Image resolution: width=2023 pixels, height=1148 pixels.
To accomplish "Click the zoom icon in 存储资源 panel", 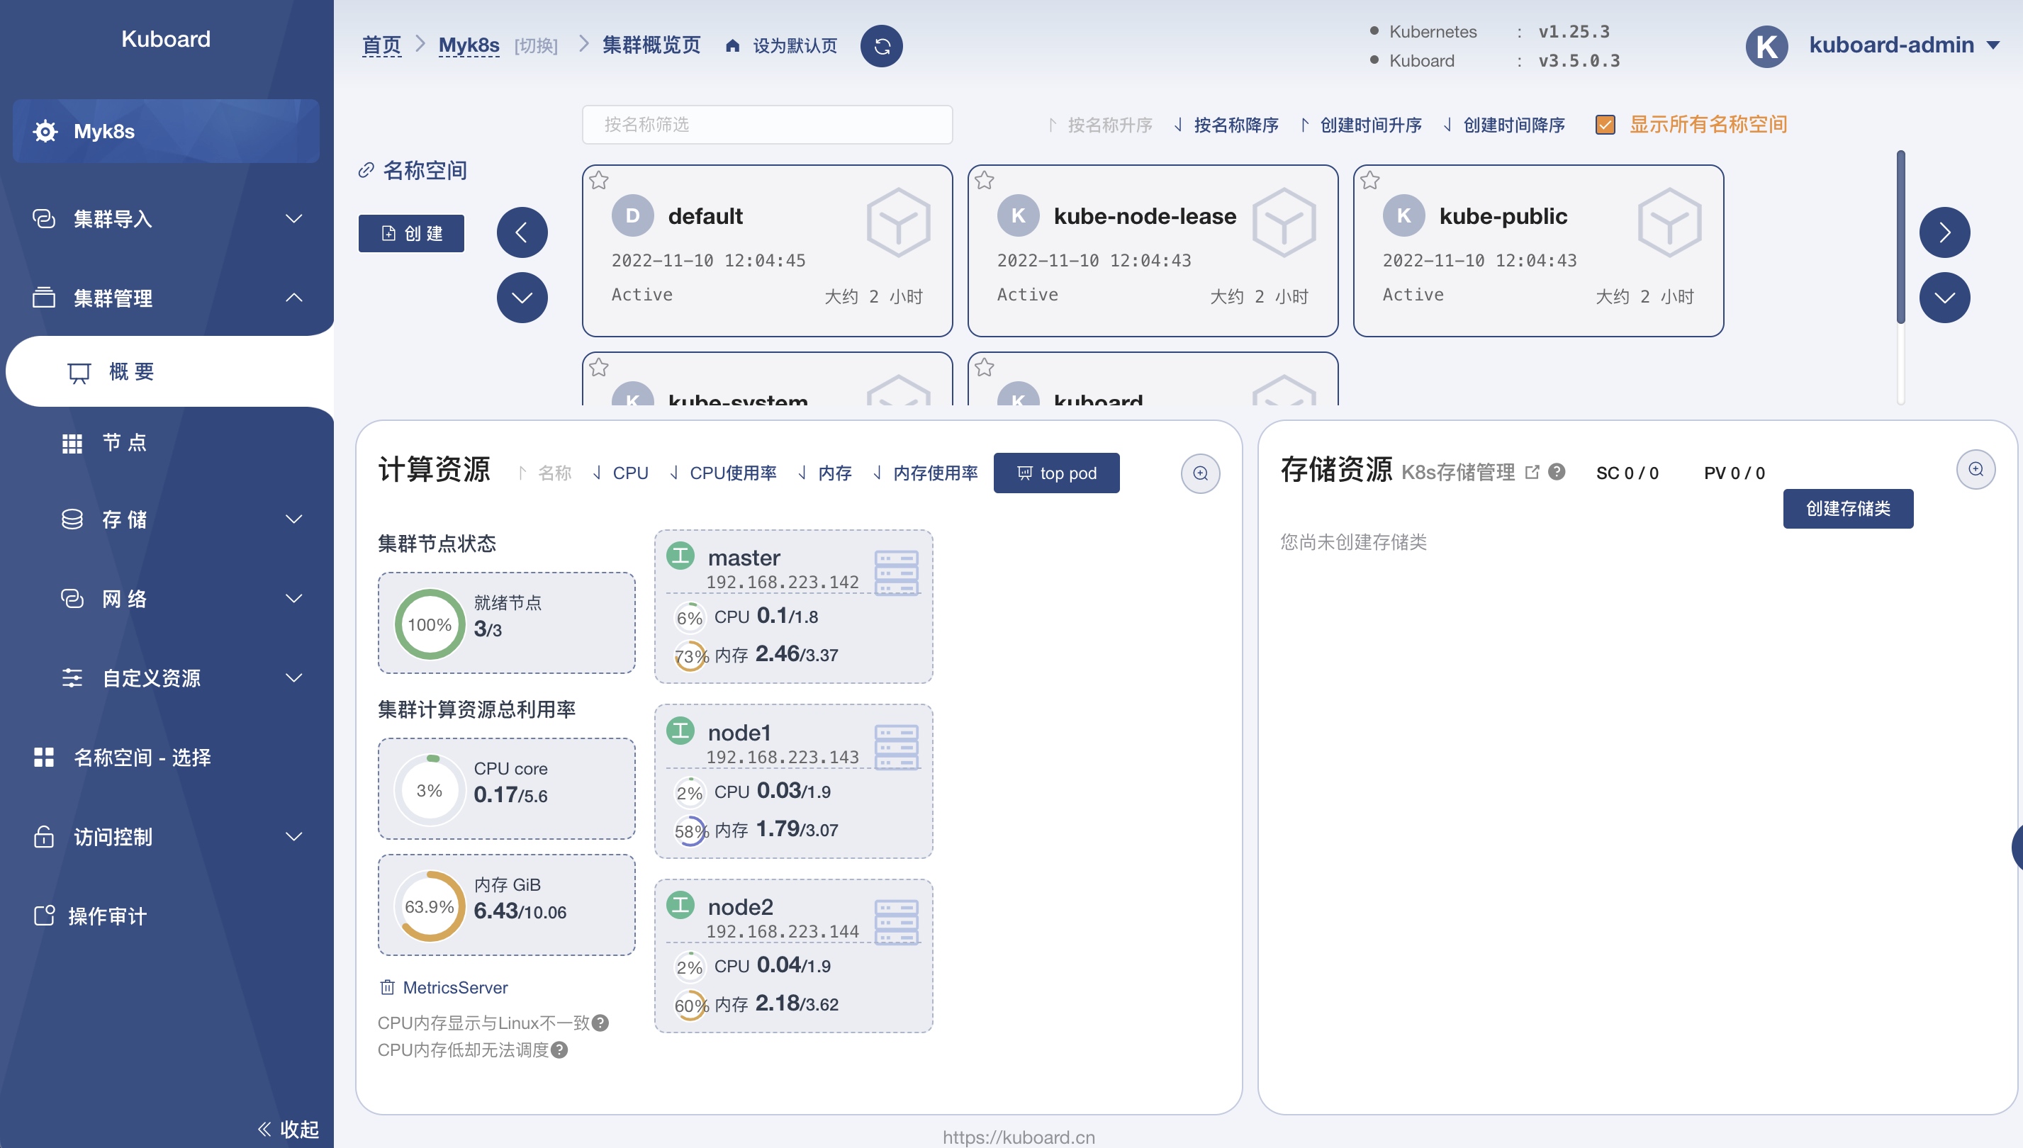I will click(1975, 470).
